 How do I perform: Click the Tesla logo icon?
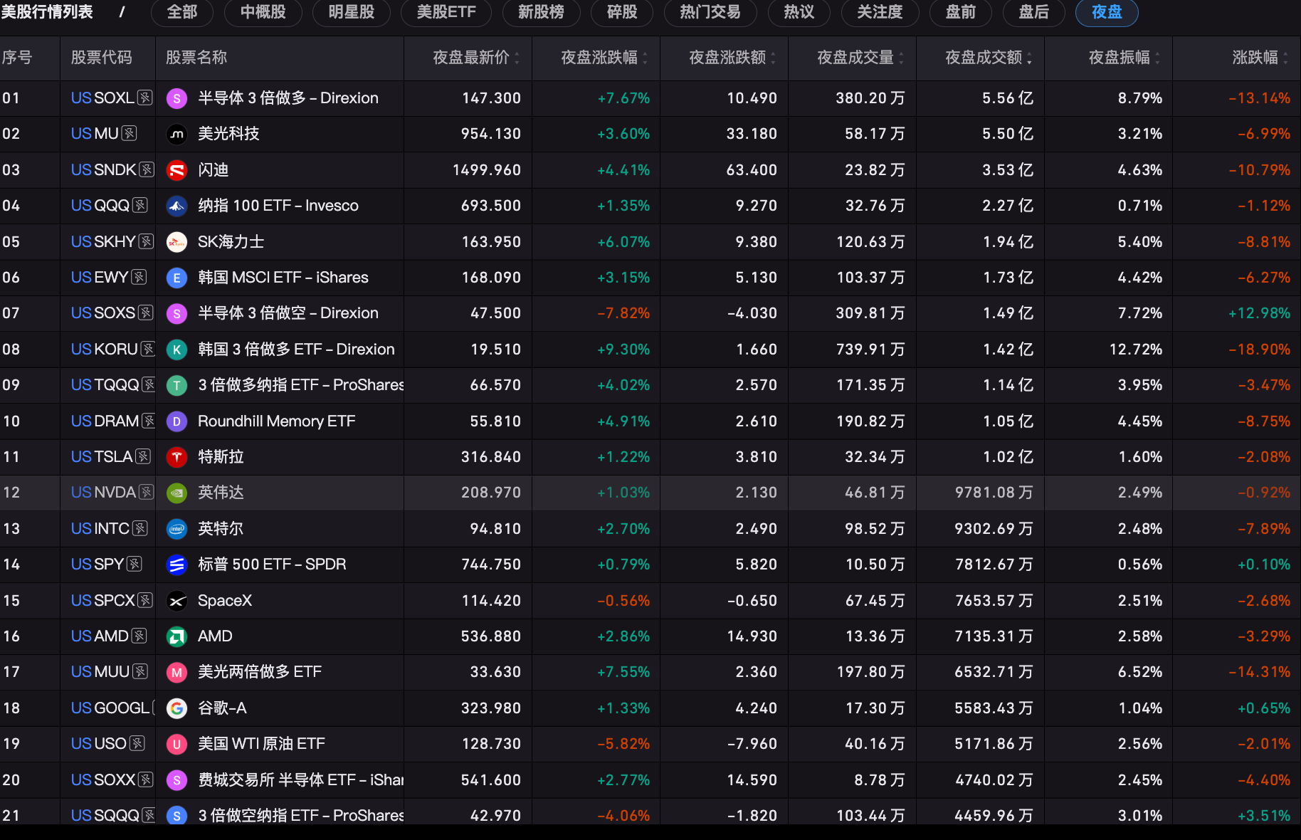point(177,457)
